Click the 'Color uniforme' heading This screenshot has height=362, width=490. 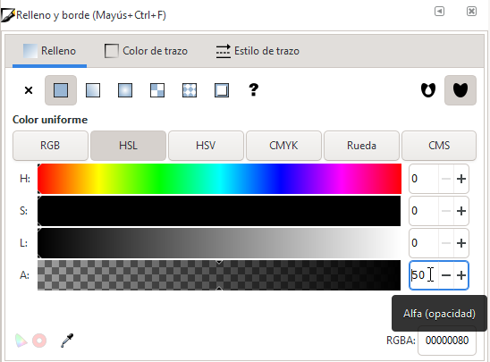click(50, 120)
